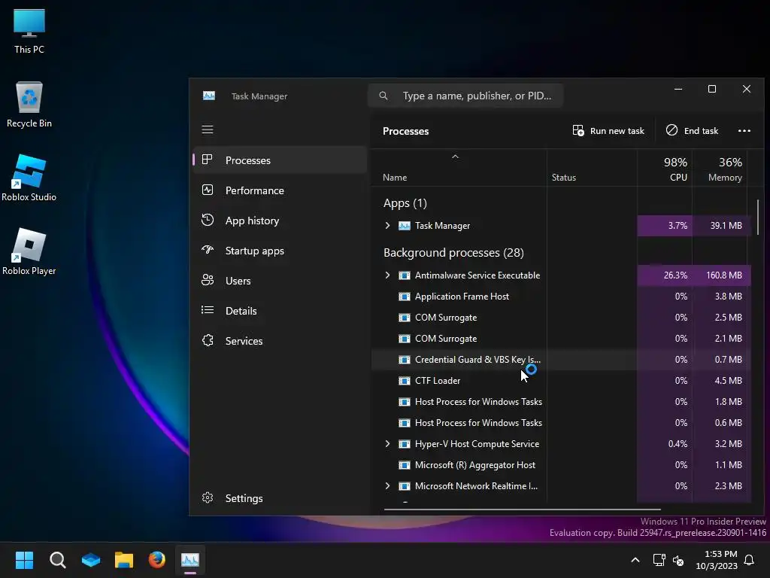Click the Performance sidebar icon
This screenshot has width=770, height=578.
208,190
